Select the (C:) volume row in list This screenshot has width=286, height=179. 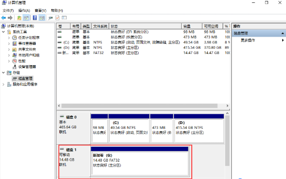pyautogui.click(x=143, y=42)
